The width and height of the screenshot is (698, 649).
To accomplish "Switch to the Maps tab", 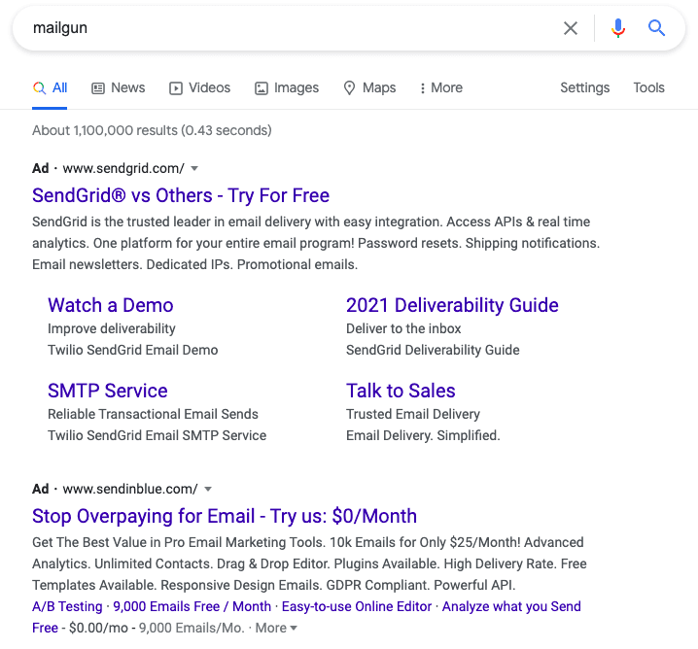I will click(370, 88).
